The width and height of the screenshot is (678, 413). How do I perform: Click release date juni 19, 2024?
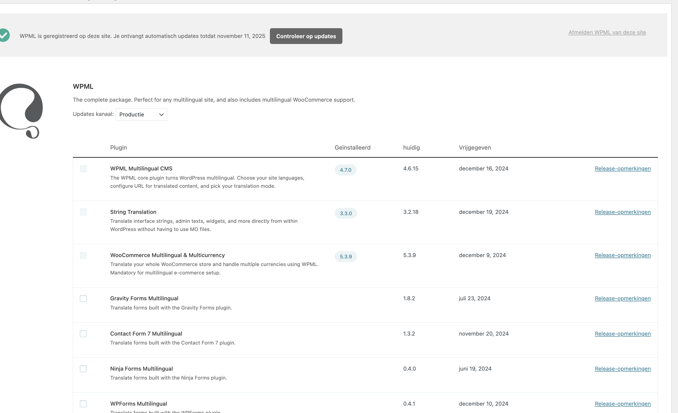[x=475, y=368]
